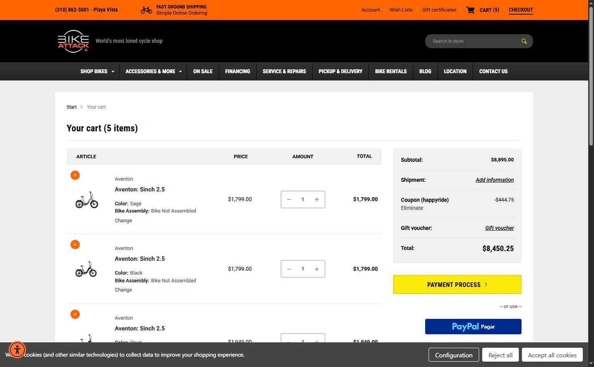Screen dimensions: 594x367
Task: Open the Black Sinch 2.5 thumbnail
Action: pos(86,269)
